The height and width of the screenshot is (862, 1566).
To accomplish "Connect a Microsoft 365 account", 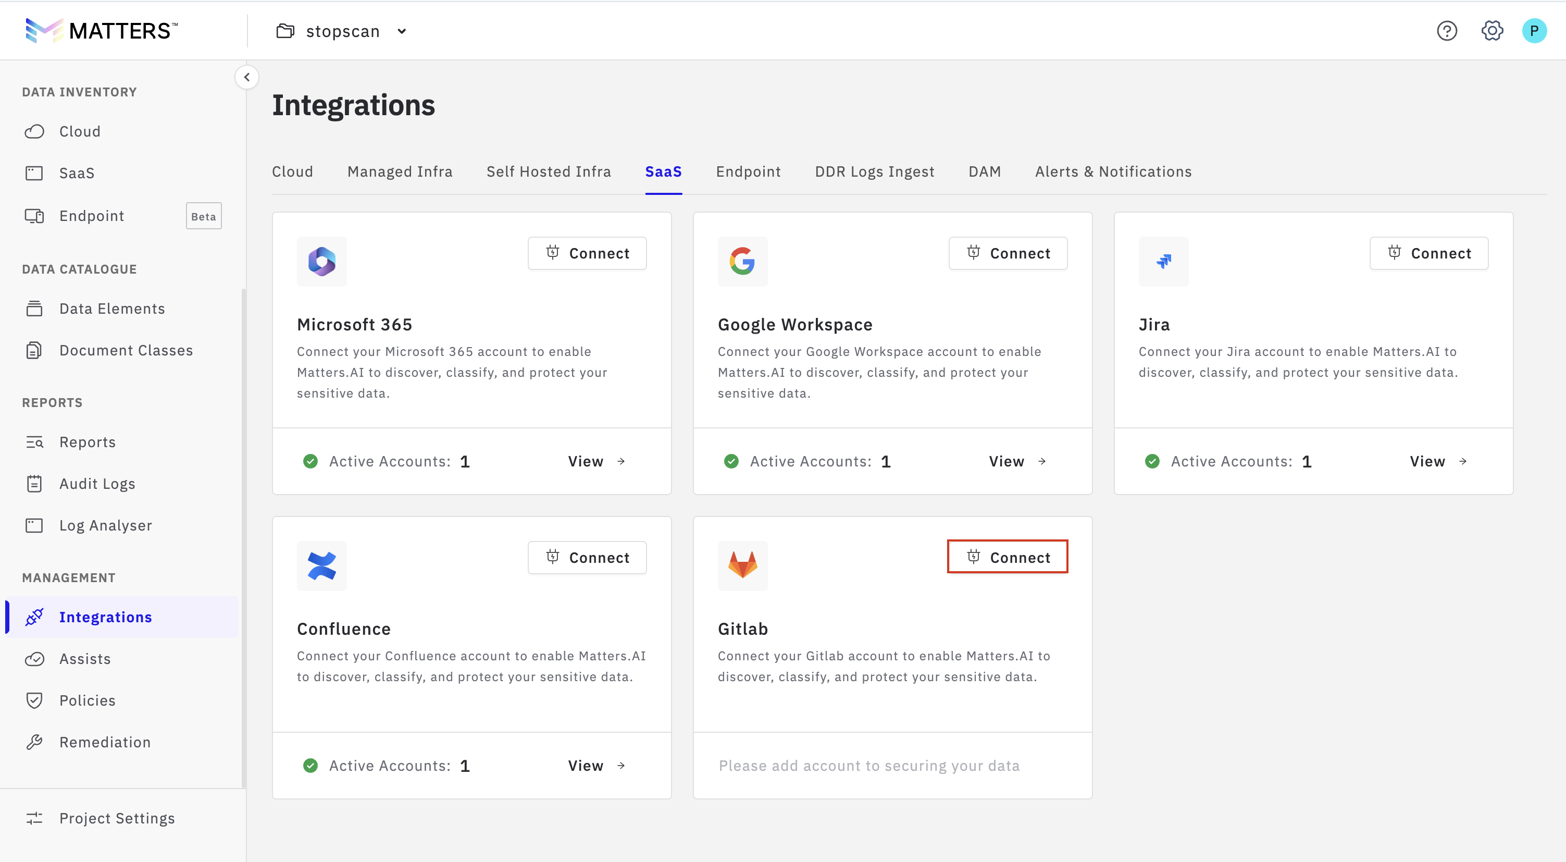I will pyautogui.click(x=587, y=253).
